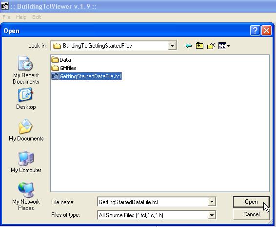Go up one folder level
This screenshot has width=276, height=227.
coord(199,46)
